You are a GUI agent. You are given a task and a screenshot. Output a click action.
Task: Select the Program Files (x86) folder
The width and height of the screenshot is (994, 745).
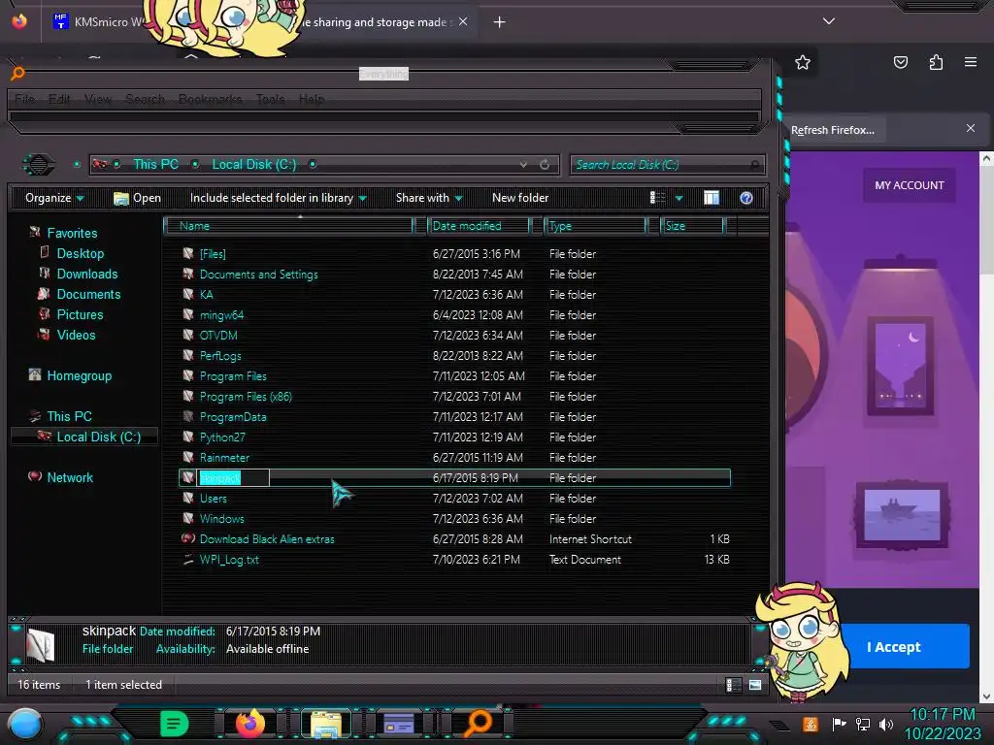pyautogui.click(x=246, y=397)
